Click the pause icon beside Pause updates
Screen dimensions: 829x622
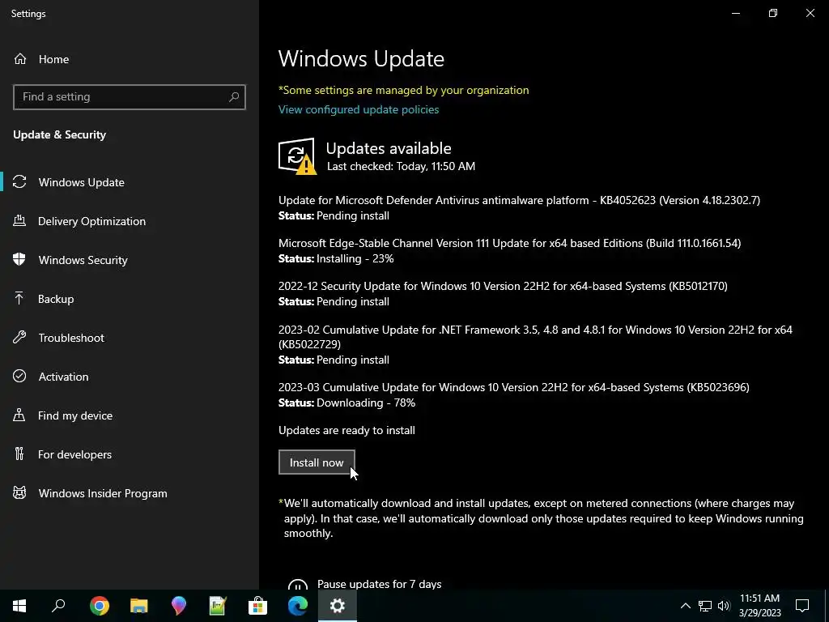click(298, 585)
